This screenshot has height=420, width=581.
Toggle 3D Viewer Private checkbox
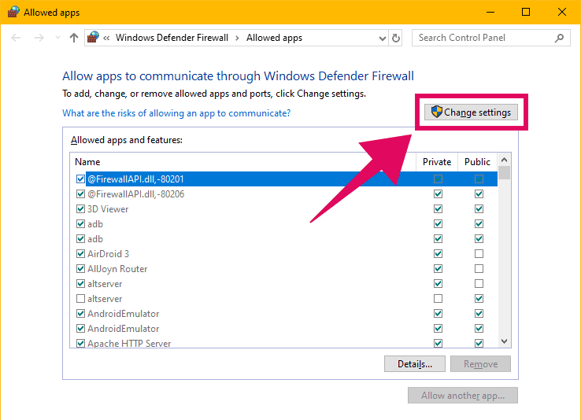[438, 208]
